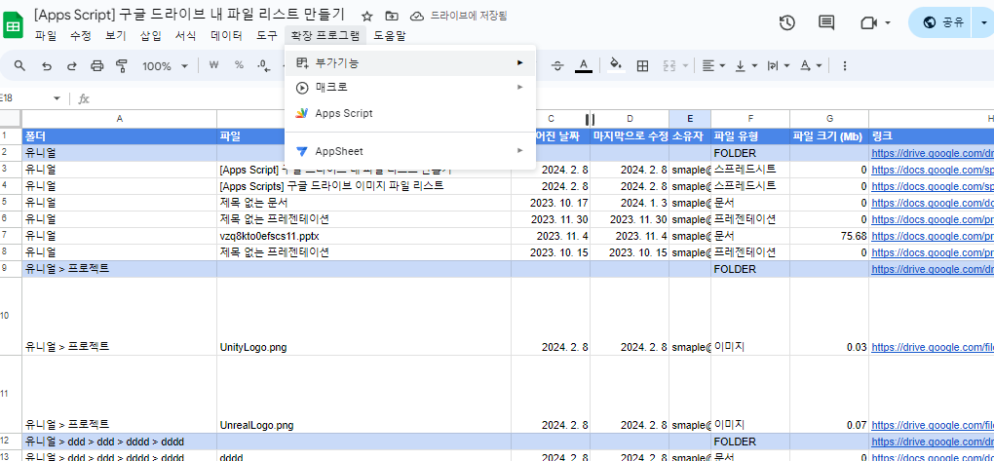The image size is (994, 461).
Task: Click the merge cells icon
Action: pos(669,66)
